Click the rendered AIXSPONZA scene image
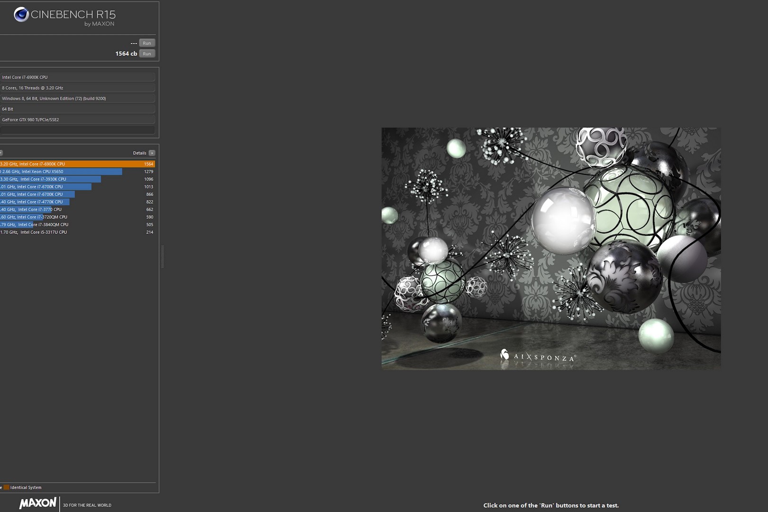Viewport: 768px width, 512px height. [x=551, y=248]
